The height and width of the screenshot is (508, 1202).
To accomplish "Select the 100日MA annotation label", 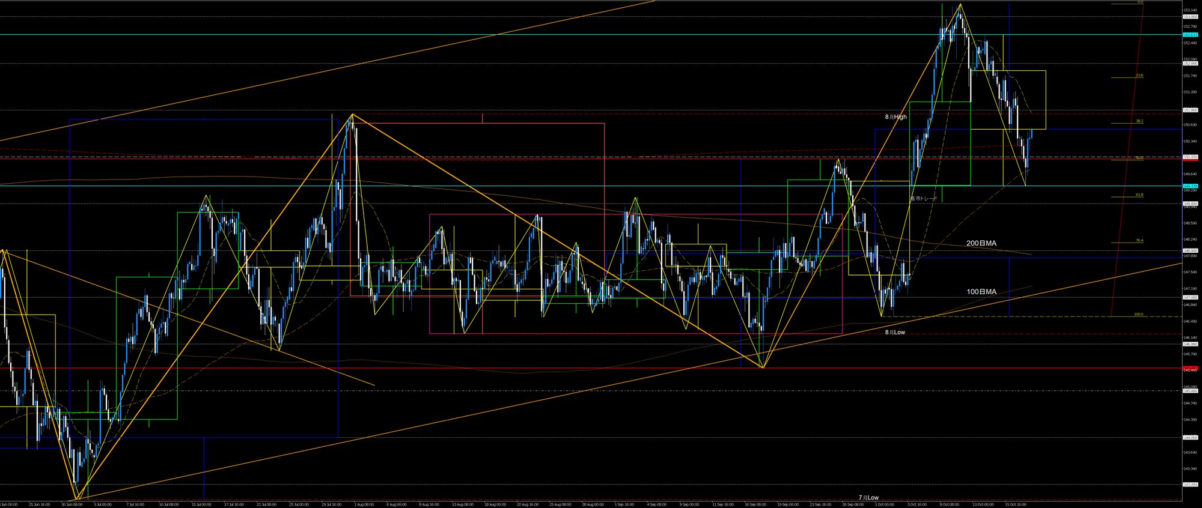I will pyautogui.click(x=981, y=292).
